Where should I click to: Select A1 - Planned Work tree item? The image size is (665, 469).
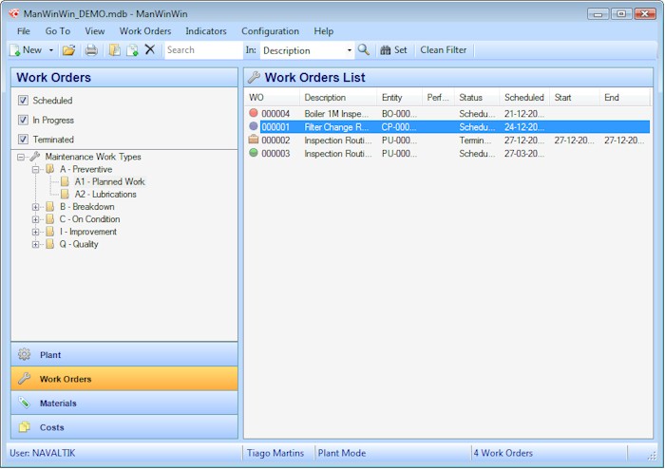109,181
